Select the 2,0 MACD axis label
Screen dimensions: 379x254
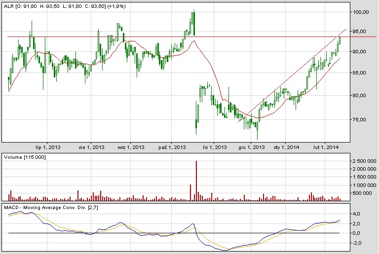click(356, 224)
